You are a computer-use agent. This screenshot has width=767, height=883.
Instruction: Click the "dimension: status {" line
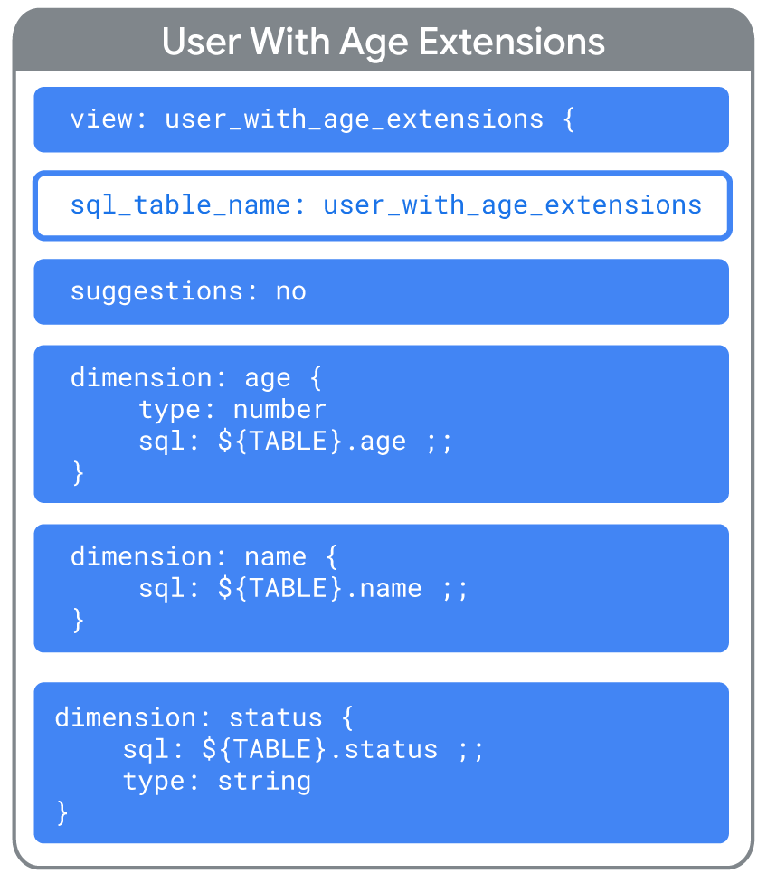(x=204, y=717)
